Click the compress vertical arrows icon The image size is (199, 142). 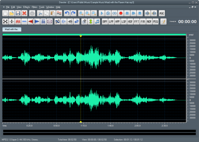tap(12, 22)
